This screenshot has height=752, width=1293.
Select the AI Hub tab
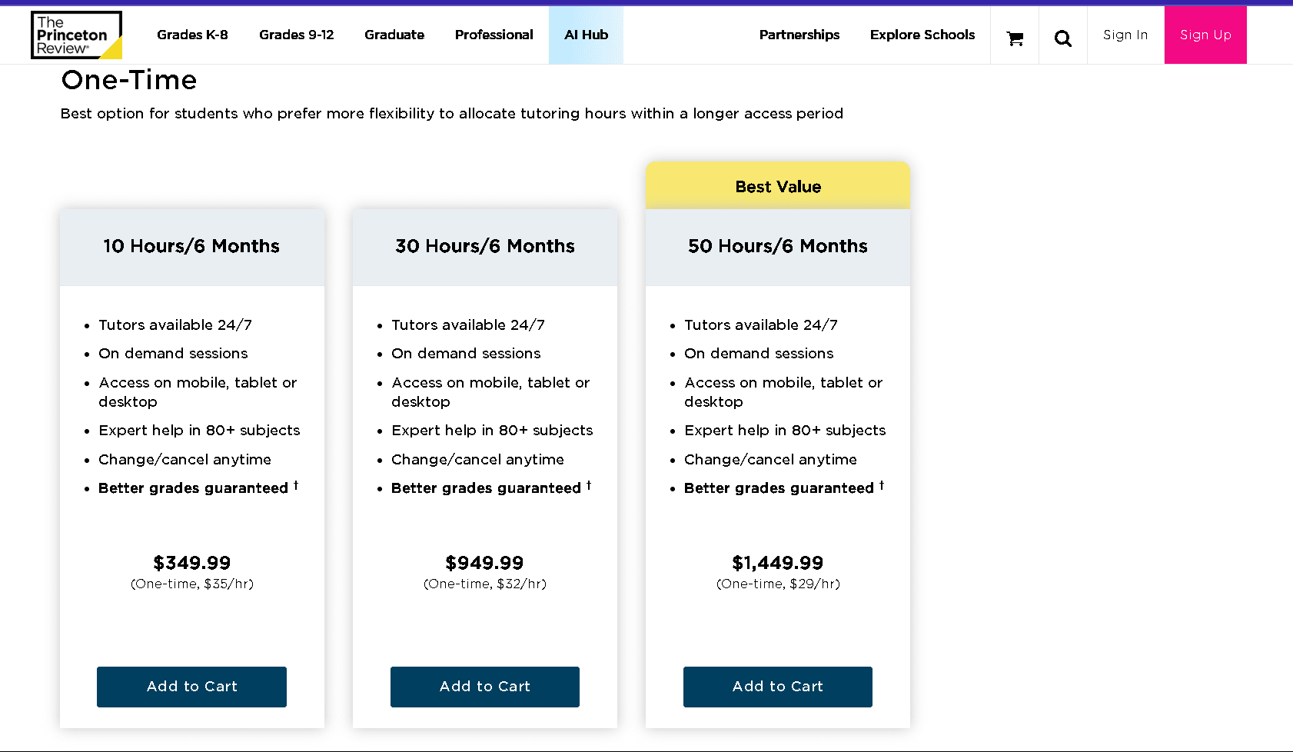(x=586, y=35)
